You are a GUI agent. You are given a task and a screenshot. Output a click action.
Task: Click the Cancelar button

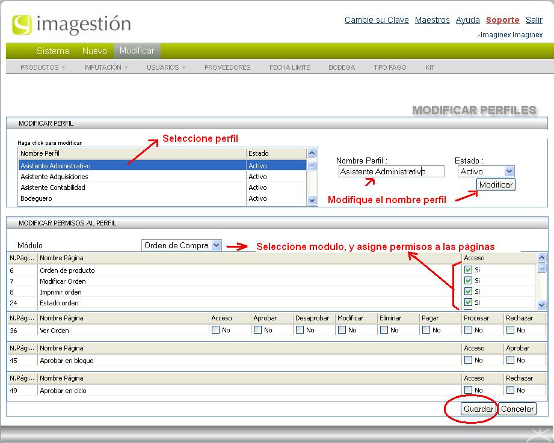point(517,409)
